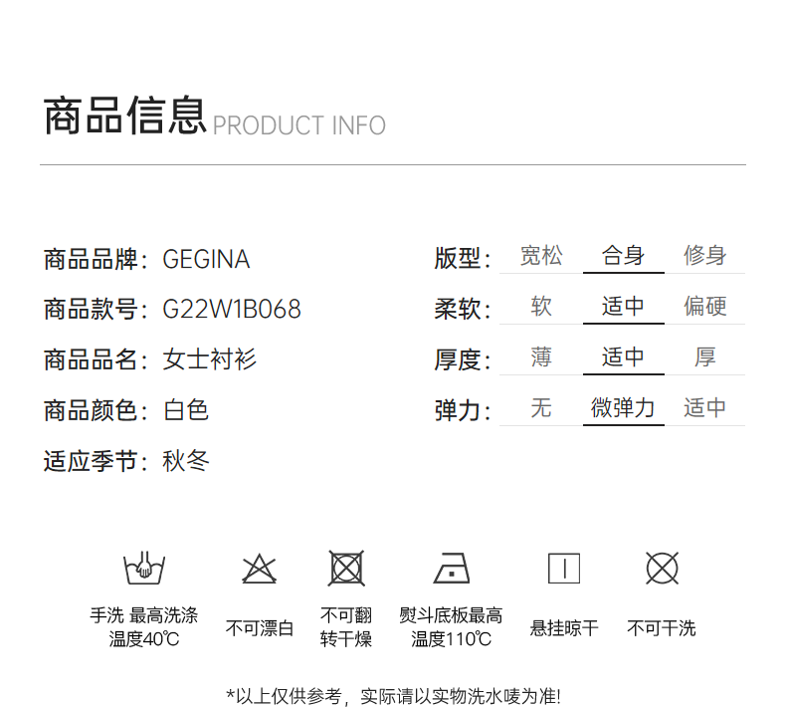Choose 厚 in the thickness row
This screenshot has height=707, width=786.
click(x=704, y=357)
